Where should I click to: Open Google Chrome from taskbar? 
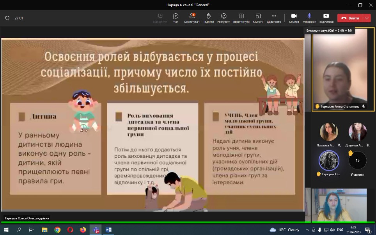coord(57,230)
